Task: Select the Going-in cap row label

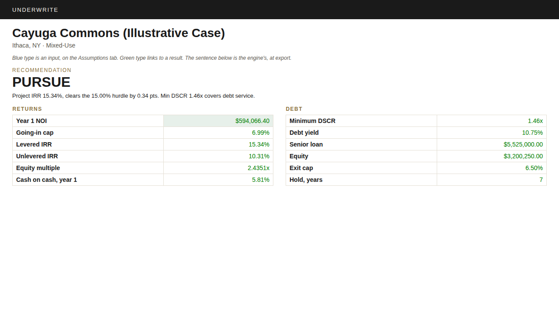Action: pos(35,133)
